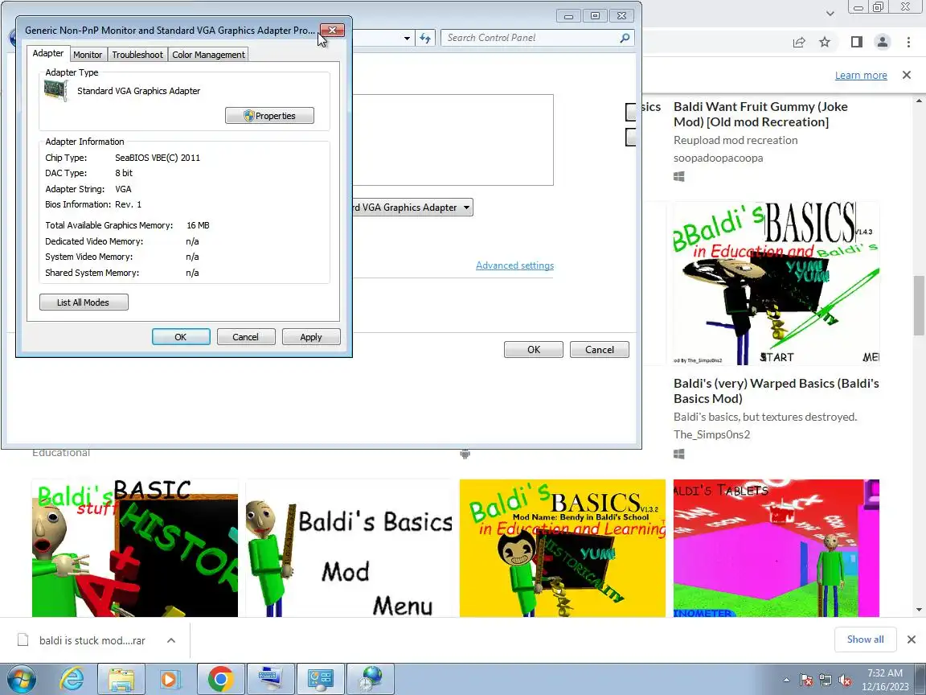Focus the Search Control Panel field

531,38
